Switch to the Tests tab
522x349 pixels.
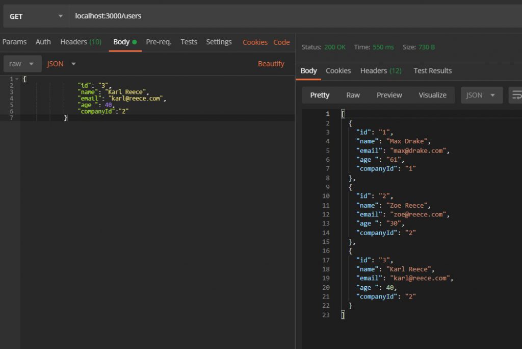[x=189, y=42]
